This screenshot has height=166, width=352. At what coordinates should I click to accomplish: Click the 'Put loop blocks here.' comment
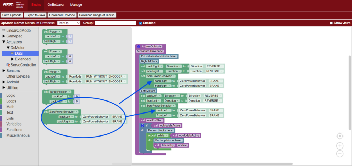169,141
